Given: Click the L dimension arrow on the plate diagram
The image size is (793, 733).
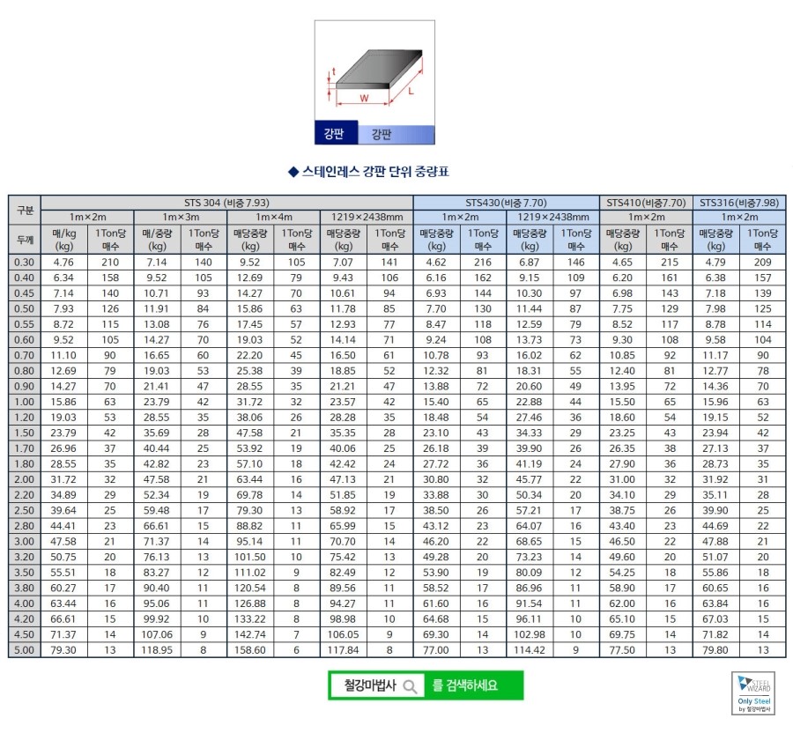Looking at the screenshot, I should (411, 91).
